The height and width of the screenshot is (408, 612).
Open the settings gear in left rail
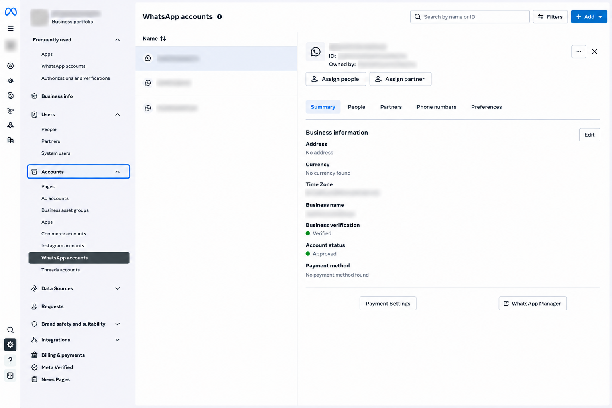coord(10,345)
